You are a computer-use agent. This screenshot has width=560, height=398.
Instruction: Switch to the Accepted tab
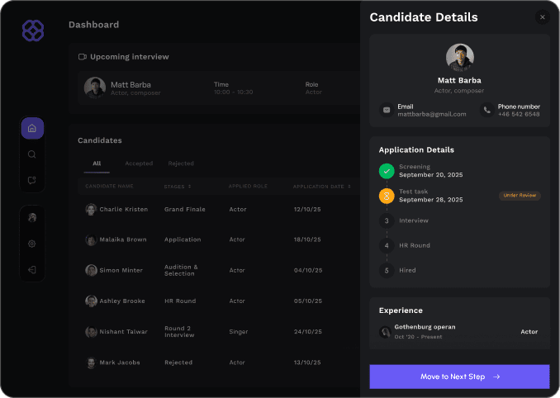click(139, 163)
